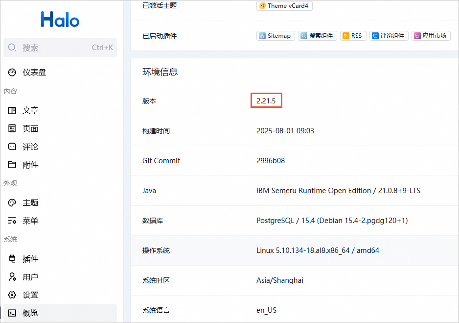459x323 pixels.
Task: Click the Sitemap plugin tag
Action: click(x=275, y=36)
